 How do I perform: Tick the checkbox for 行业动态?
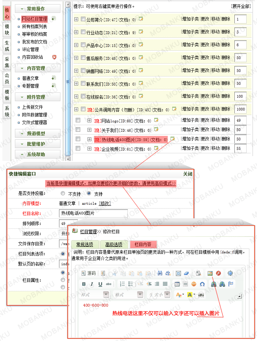click(x=83, y=32)
